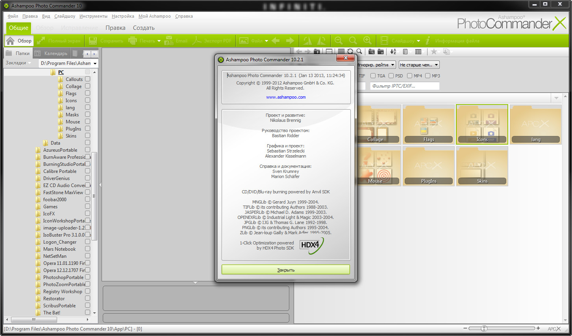Increase thumbnail size with plus
The height and width of the screenshot is (336, 572).
point(538,328)
